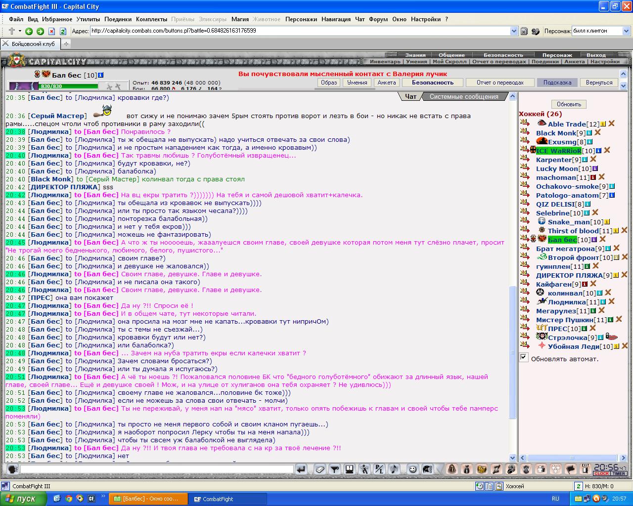Click the player list horizontal scrollbar
Screen dimensions: 633x506
pos(573,458)
